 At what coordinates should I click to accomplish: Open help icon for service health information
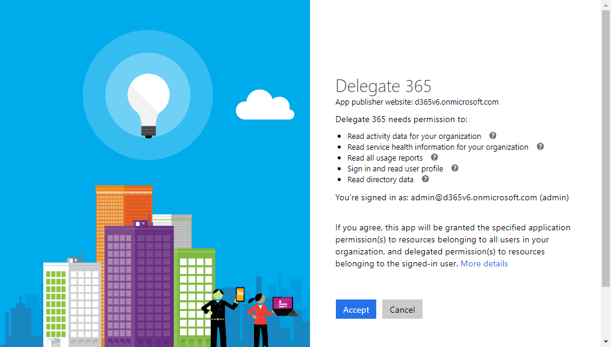tap(540, 146)
